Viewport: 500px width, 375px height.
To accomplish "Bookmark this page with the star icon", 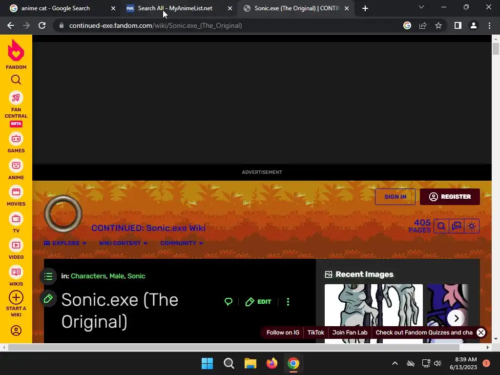I will point(438,25).
